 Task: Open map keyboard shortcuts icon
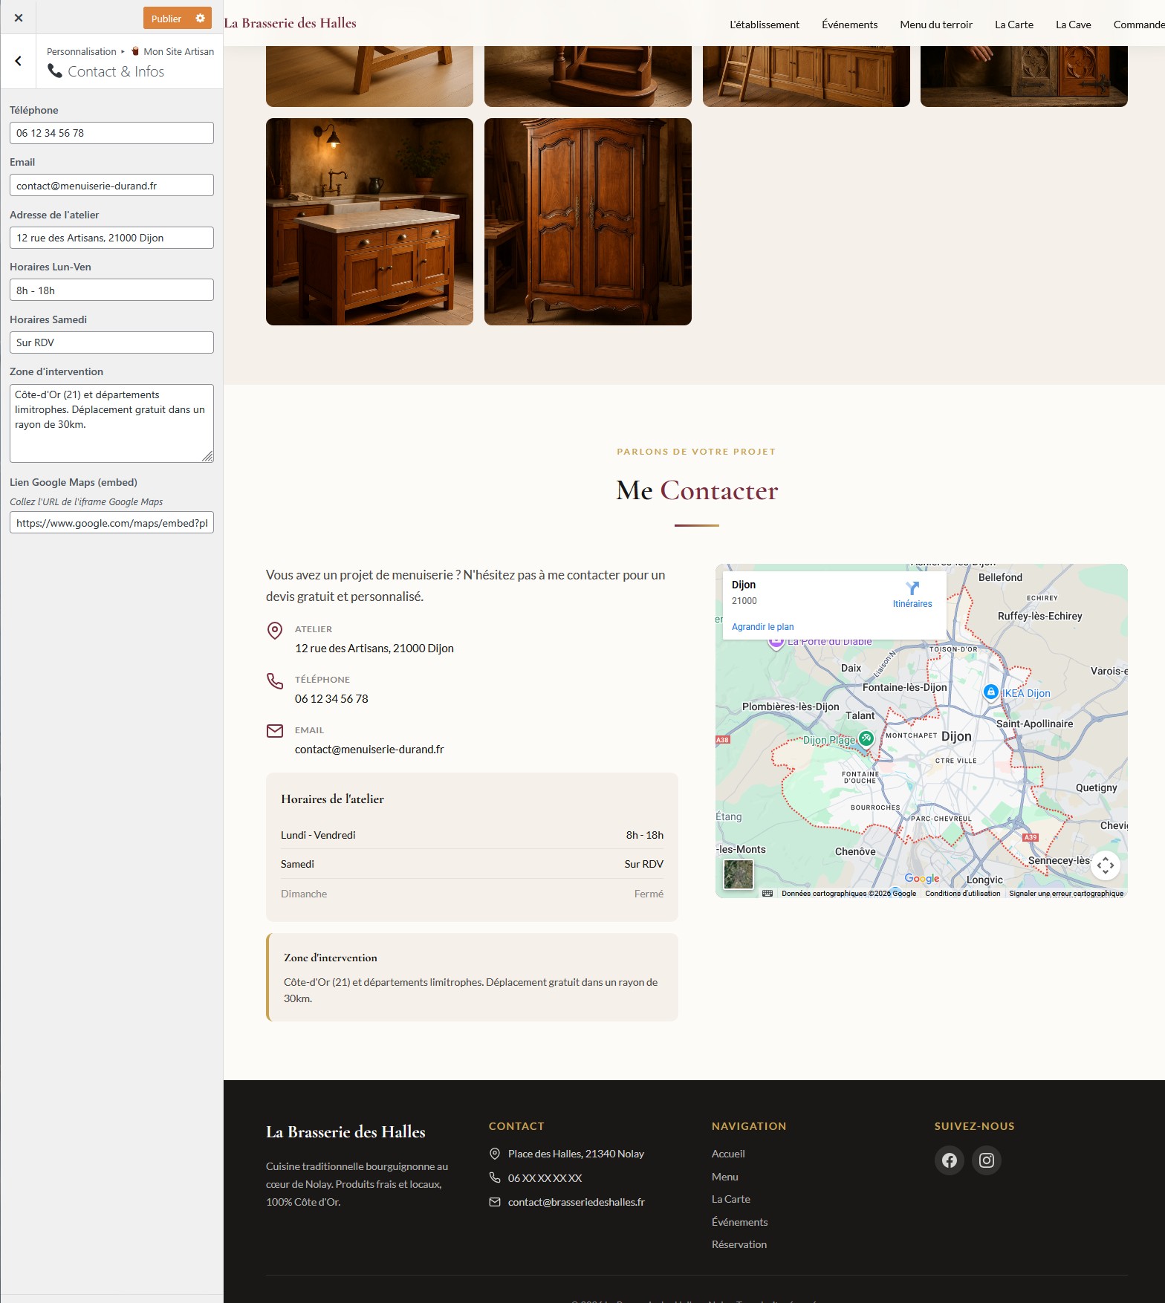768,894
